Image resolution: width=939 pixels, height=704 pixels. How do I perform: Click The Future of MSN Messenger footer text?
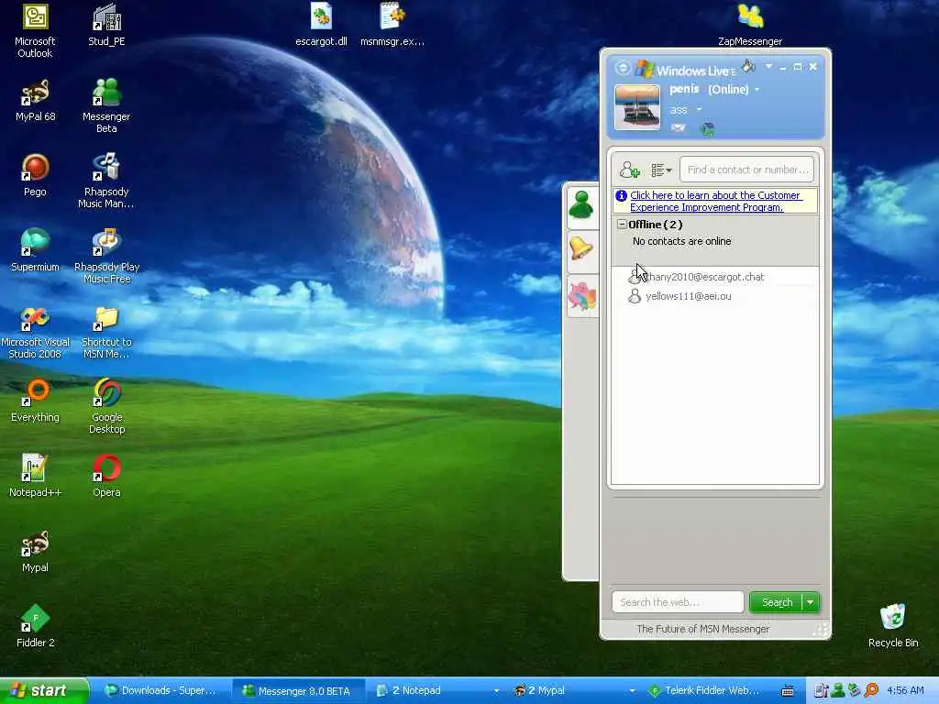(x=703, y=629)
